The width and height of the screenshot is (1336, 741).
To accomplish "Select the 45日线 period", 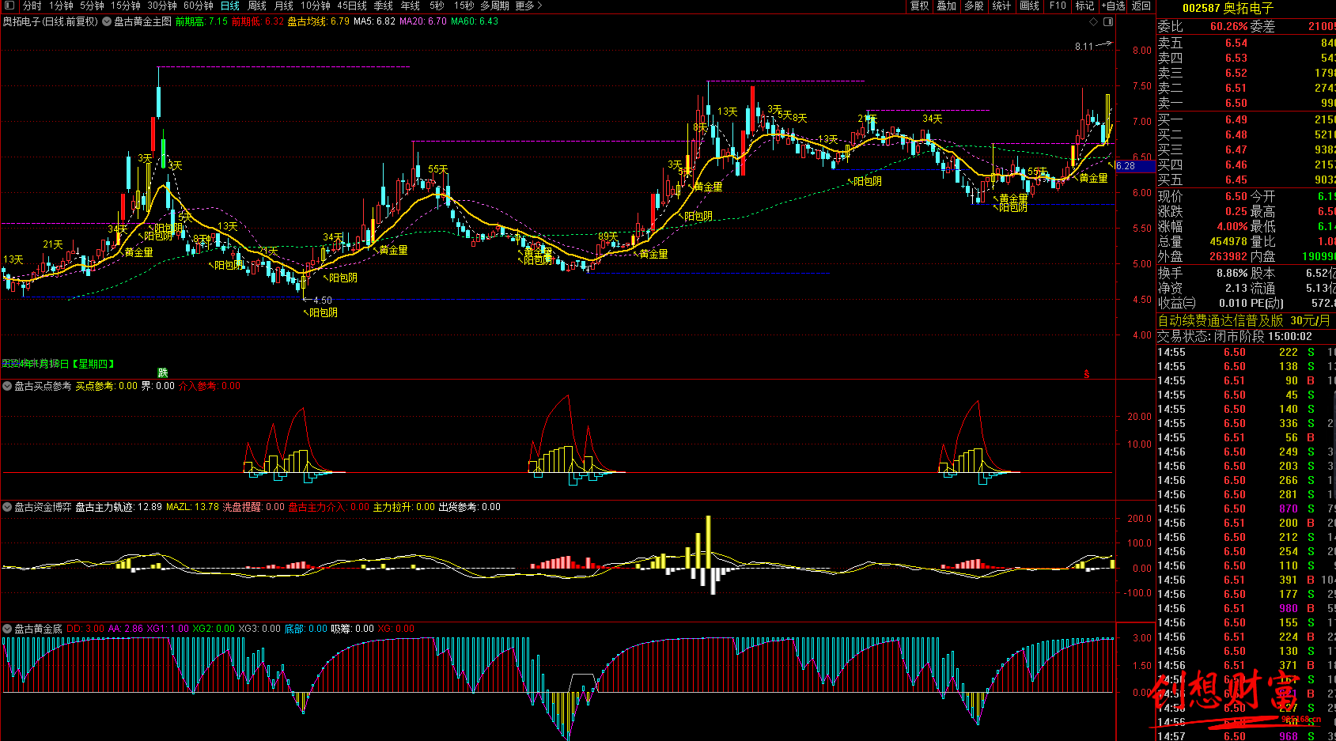I will tap(352, 6).
